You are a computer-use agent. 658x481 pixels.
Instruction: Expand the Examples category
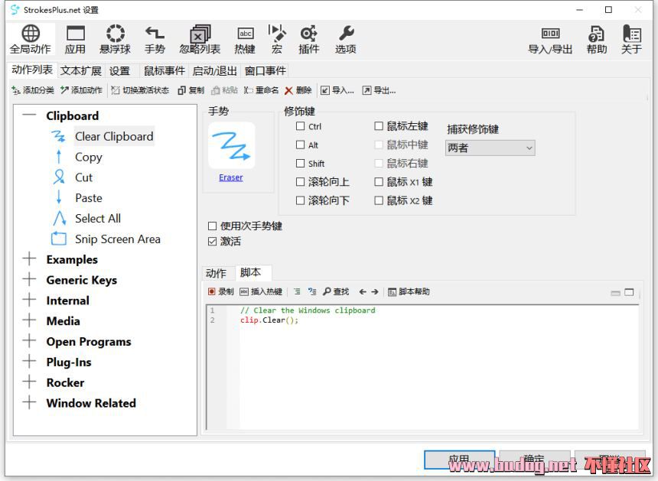(x=30, y=259)
